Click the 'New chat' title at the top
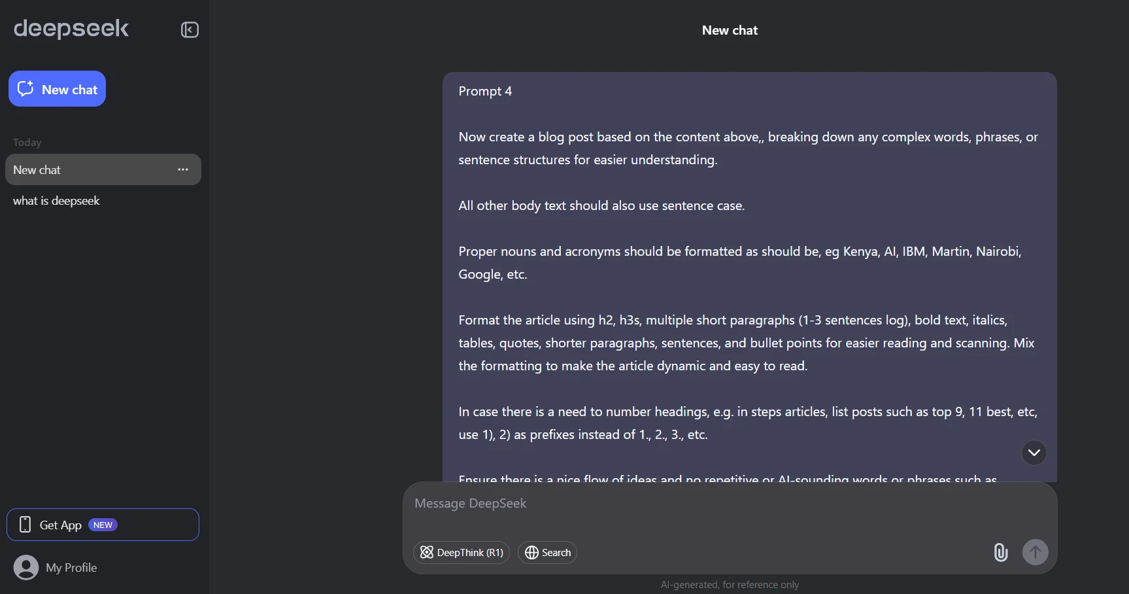 730,30
